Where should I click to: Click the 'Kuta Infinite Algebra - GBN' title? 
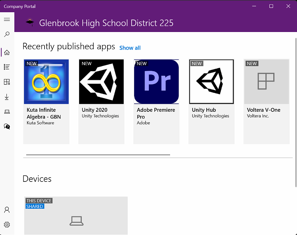click(x=44, y=113)
